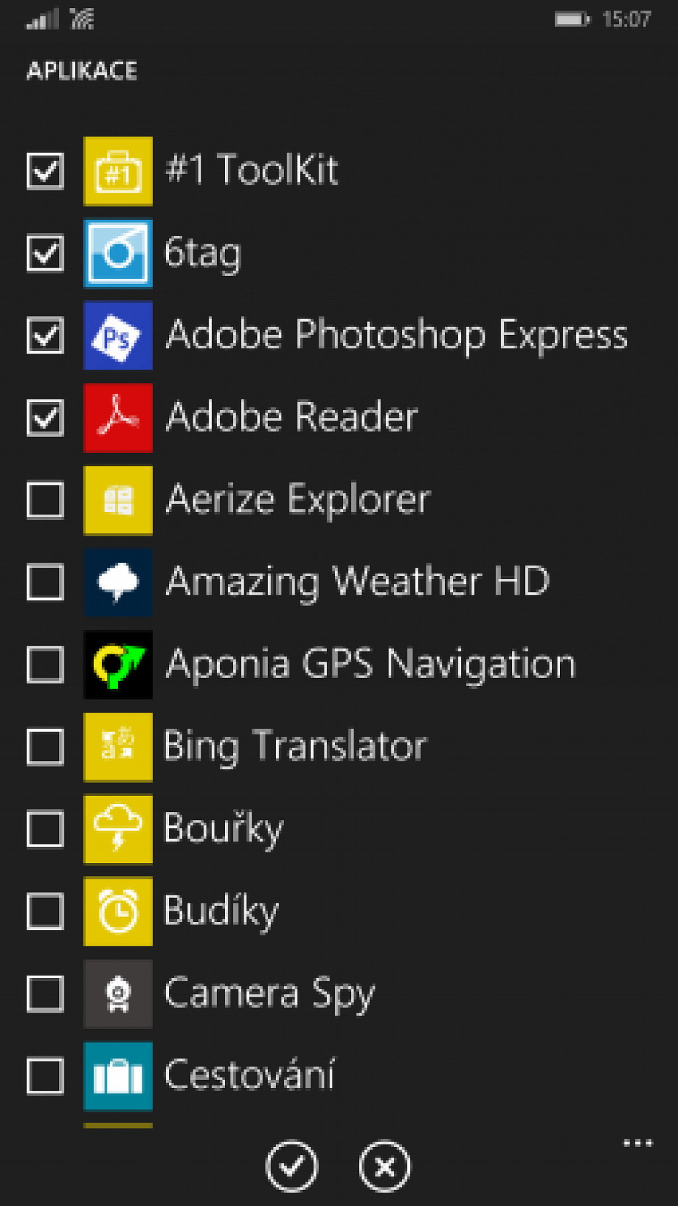Check the Aerize Explorer checkbox
Image resolution: width=678 pixels, height=1206 pixels.
[45, 500]
